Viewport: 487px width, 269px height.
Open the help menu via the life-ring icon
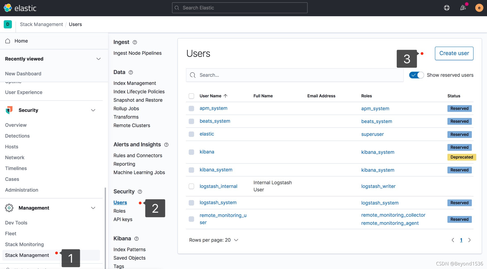click(x=446, y=8)
